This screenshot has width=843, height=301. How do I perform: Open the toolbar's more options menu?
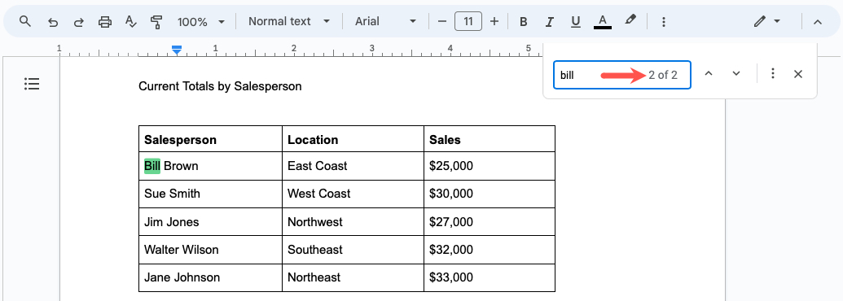[664, 22]
